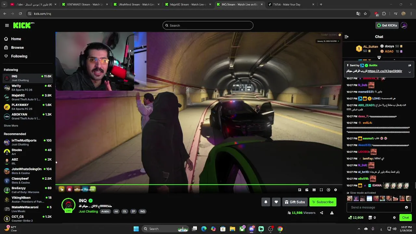Viewport: 416px width, 234px height.
Task: Open browser extensions puzzle icon
Action: click(x=384, y=14)
